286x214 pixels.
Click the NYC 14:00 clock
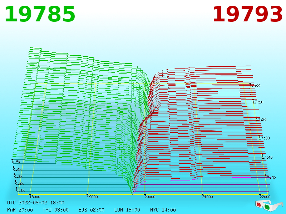(x=163, y=210)
